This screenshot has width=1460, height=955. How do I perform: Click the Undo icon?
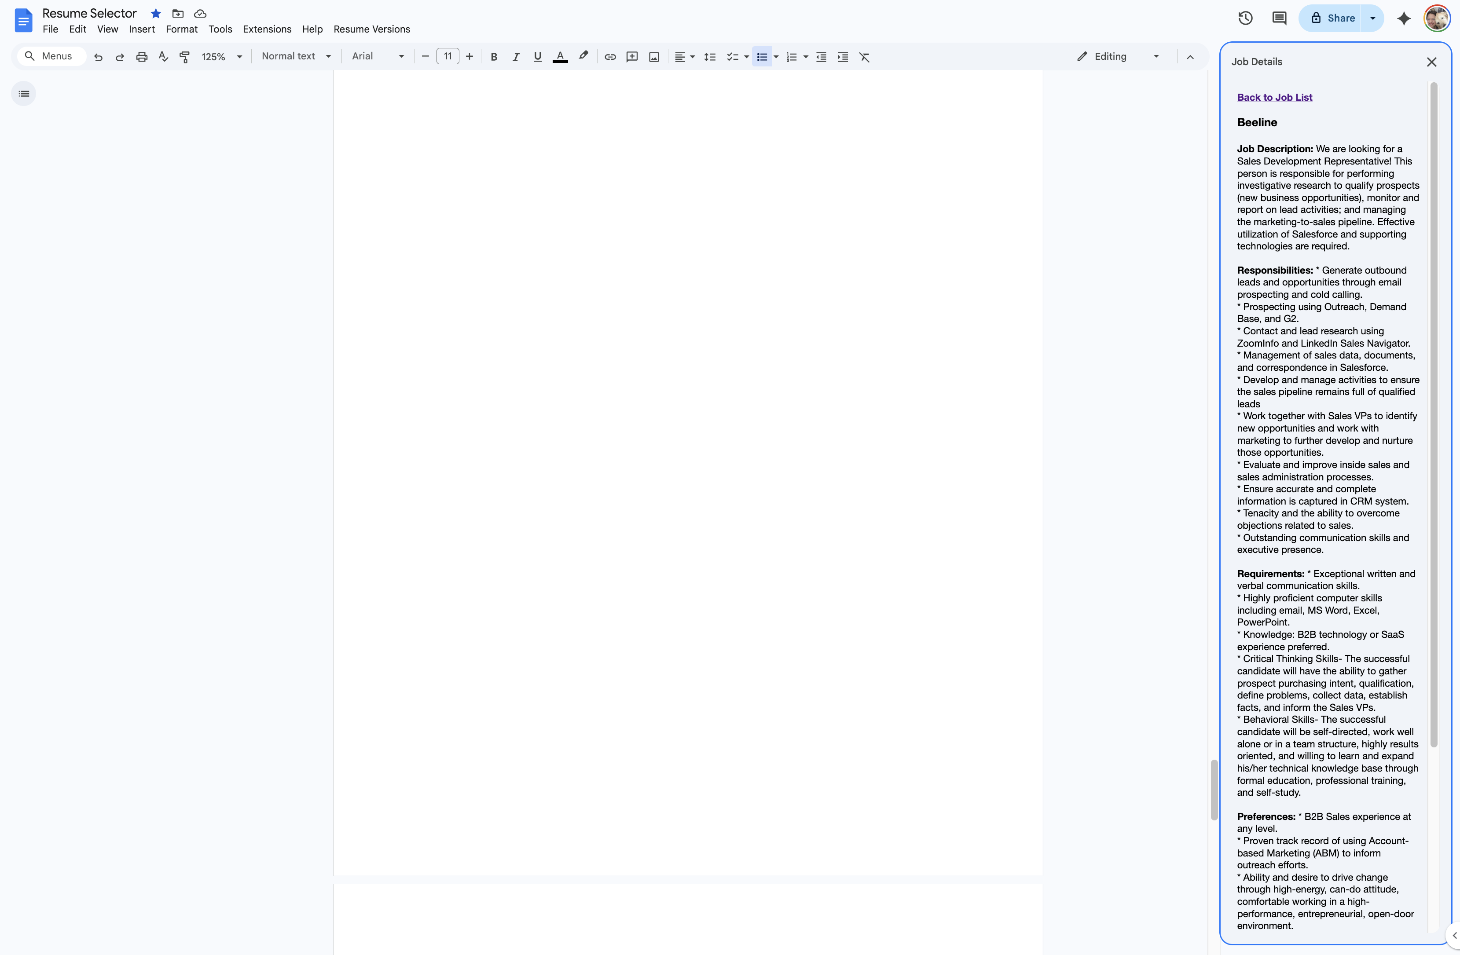click(98, 57)
